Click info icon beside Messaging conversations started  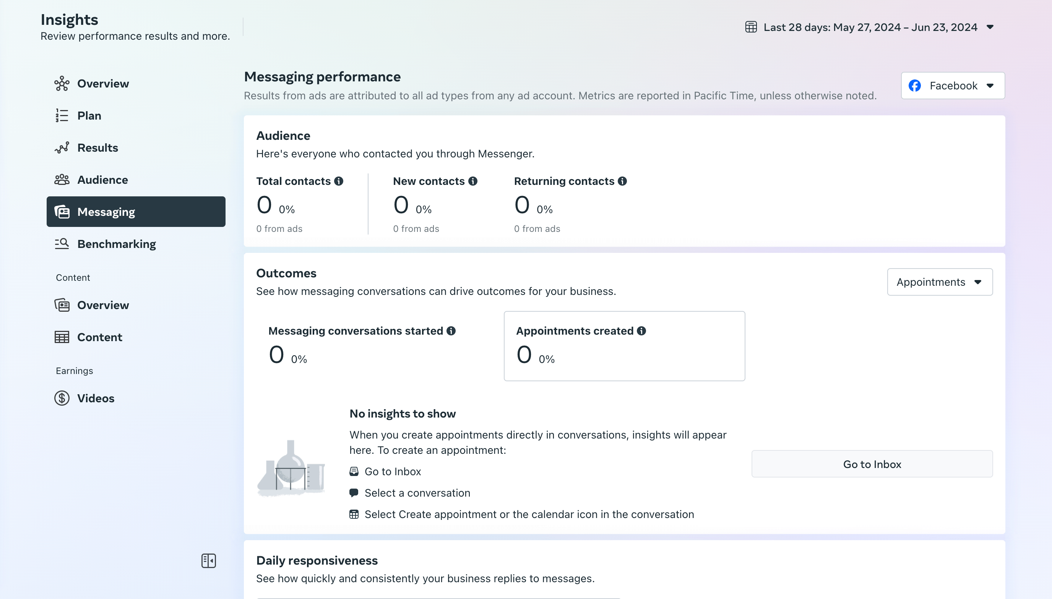451,331
